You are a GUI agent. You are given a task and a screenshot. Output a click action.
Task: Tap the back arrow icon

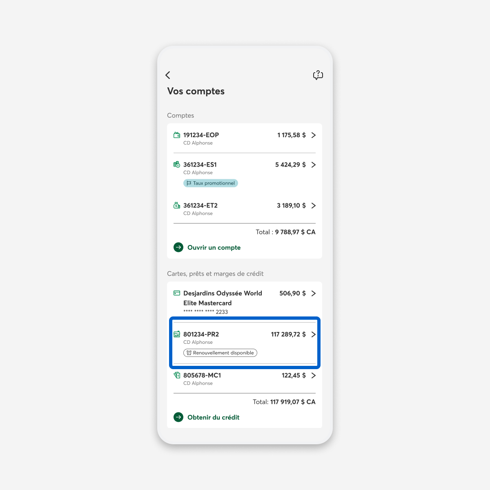tap(168, 75)
